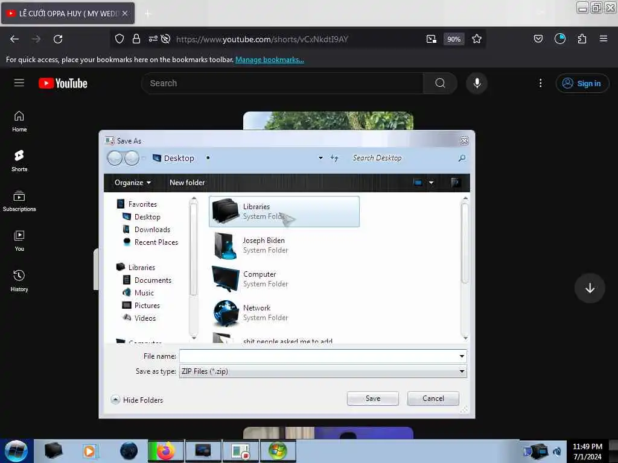Image resolution: width=618 pixels, height=463 pixels.
Task: Select the Network system folder item
Action: (284, 313)
